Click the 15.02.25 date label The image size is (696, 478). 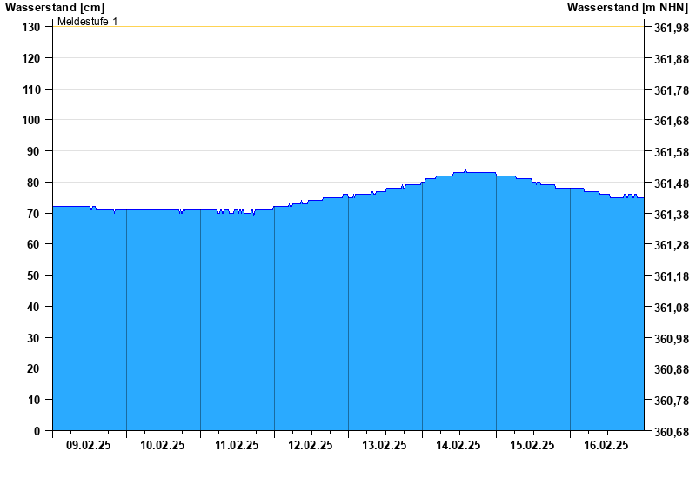click(x=532, y=445)
